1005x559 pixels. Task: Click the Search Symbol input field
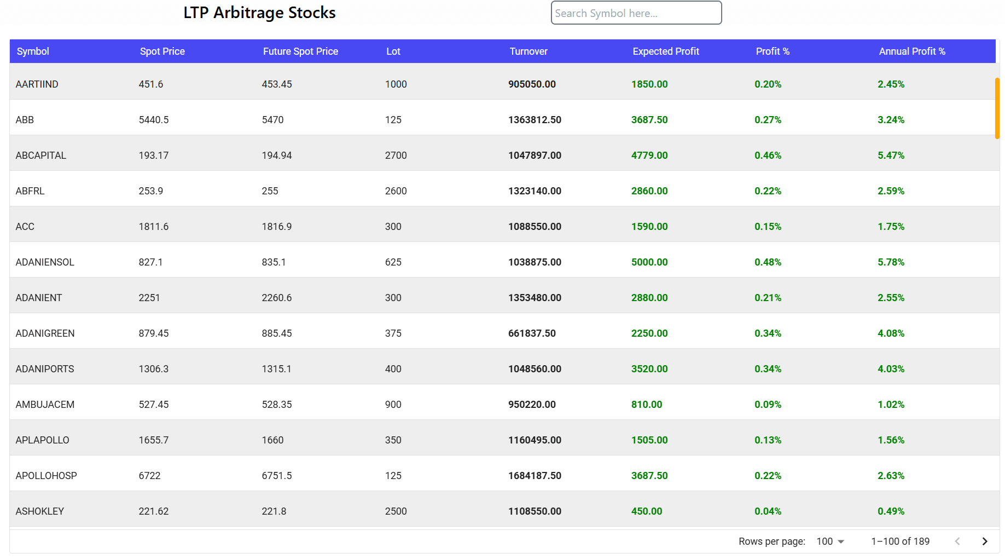tap(636, 13)
